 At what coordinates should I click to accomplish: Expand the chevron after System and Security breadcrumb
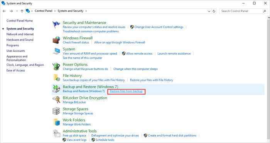coord(86,11)
